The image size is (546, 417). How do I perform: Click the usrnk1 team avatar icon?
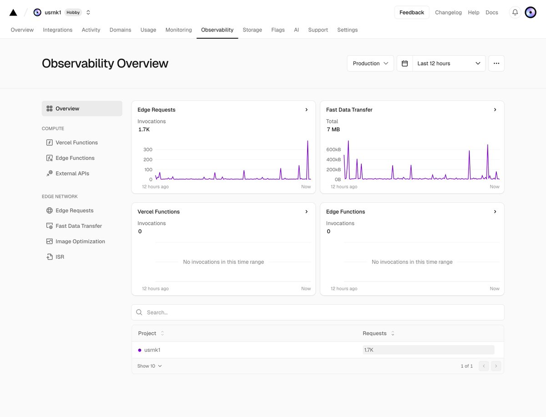pyautogui.click(x=37, y=12)
